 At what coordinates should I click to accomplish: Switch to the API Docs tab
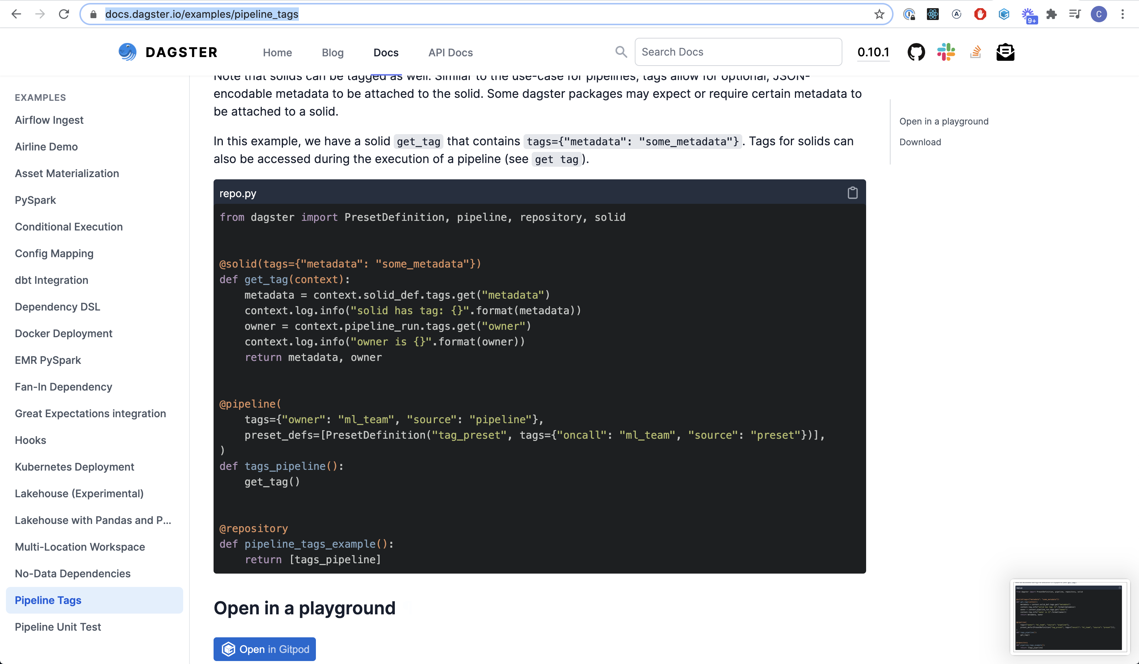(450, 52)
